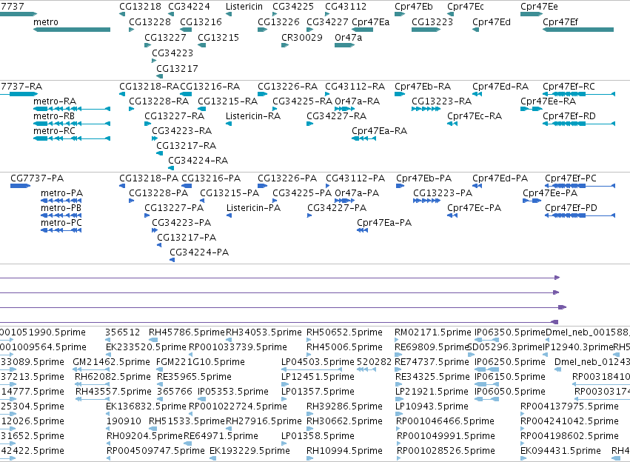Select the IP06250.5prime EST
The width and height of the screenshot is (630, 462).
click(486, 369)
